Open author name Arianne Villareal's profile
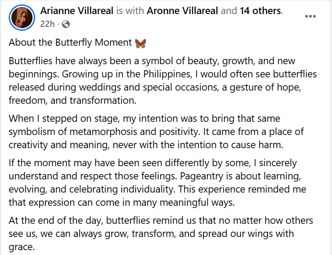 (x=77, y=11)
